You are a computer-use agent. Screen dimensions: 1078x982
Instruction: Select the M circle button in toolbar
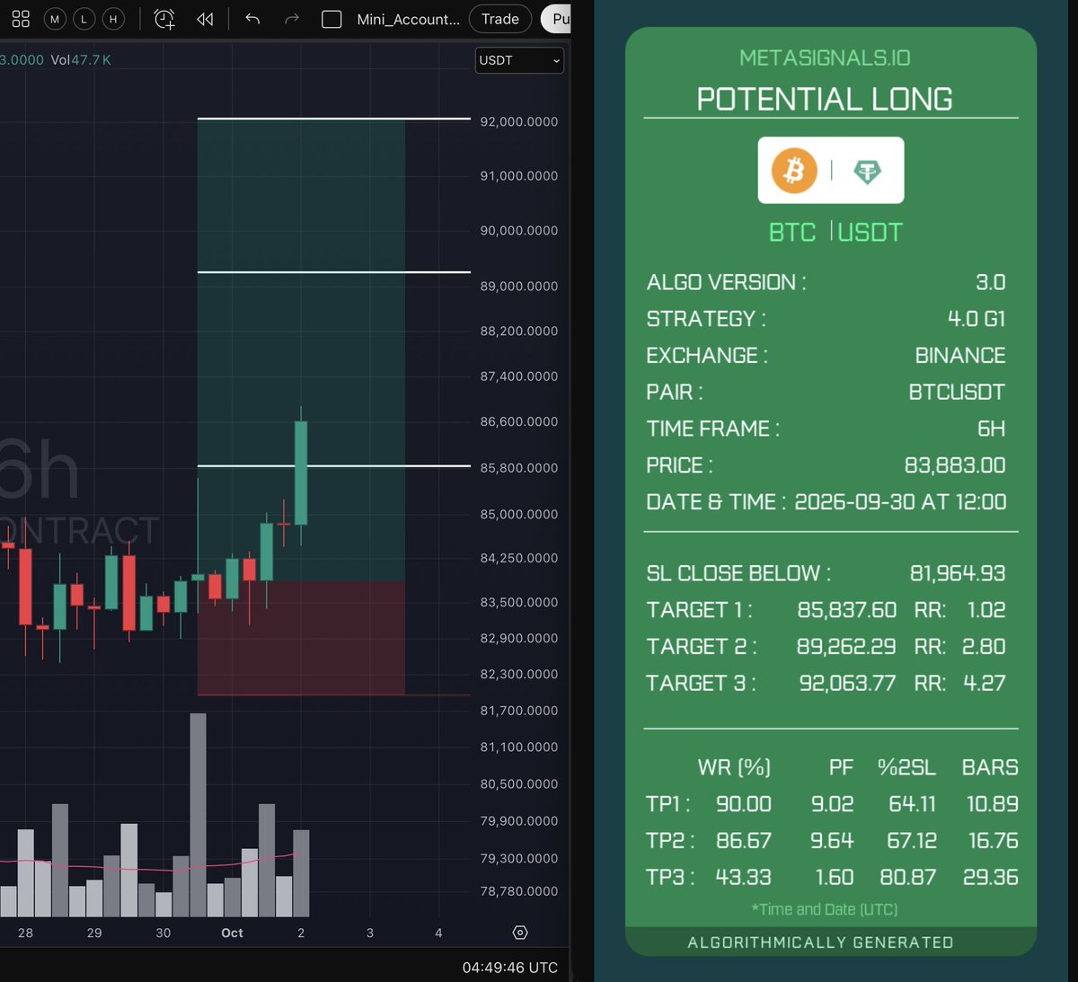pyautogui.click(x=55, y=19)
